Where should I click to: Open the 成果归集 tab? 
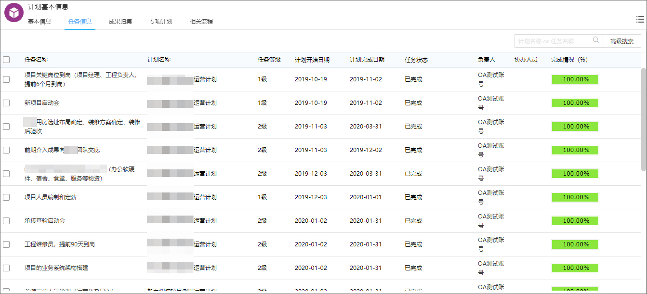point(120,22)
